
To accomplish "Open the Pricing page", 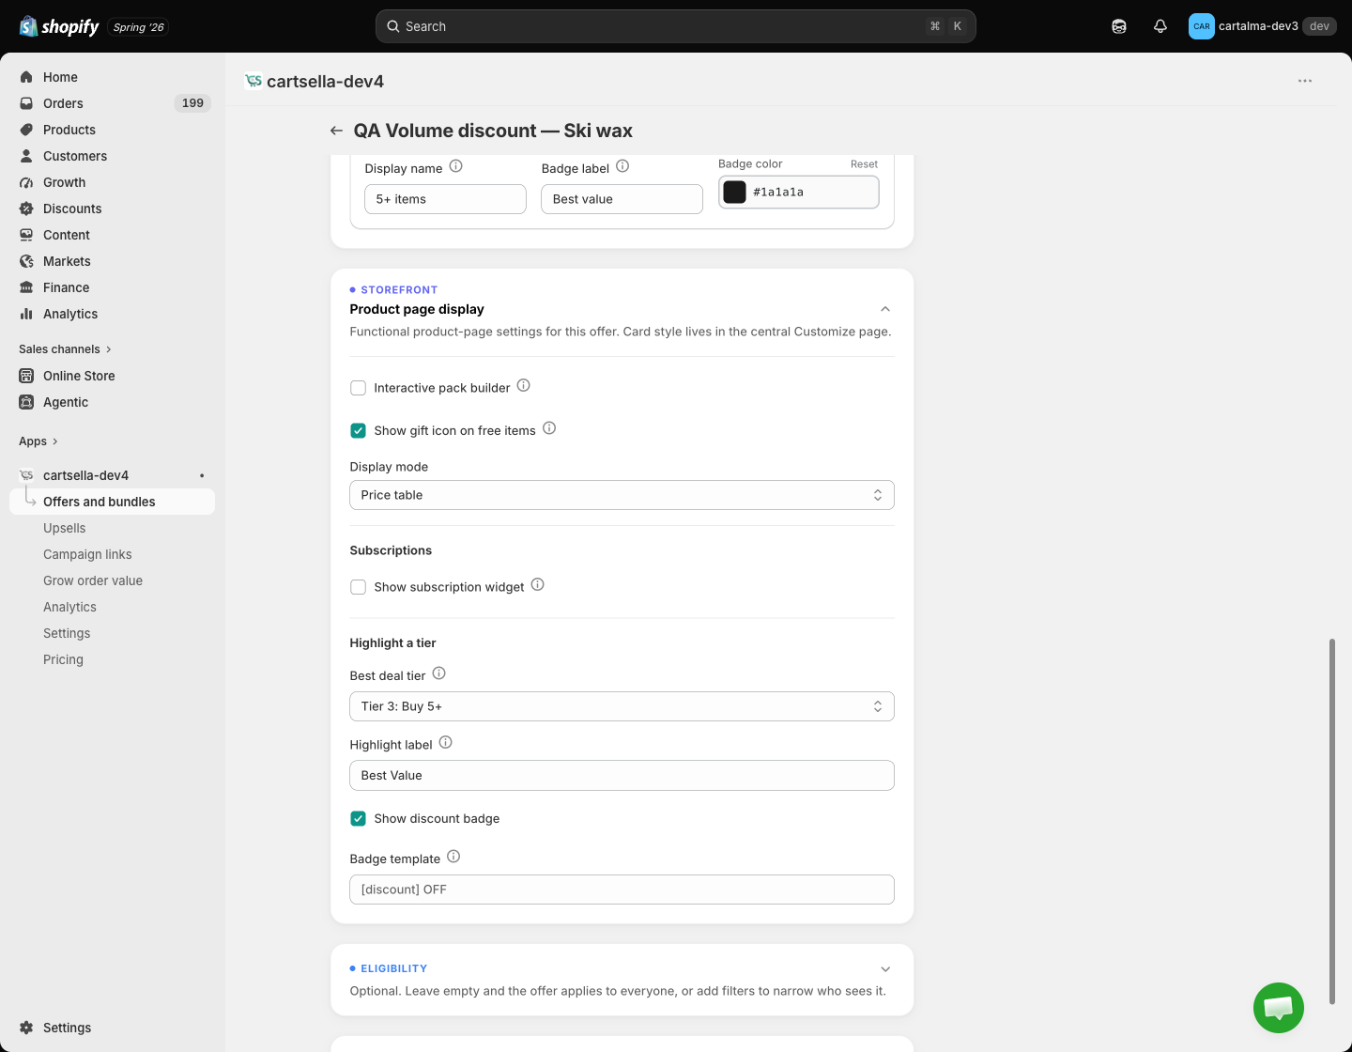I will coord(63,659).
